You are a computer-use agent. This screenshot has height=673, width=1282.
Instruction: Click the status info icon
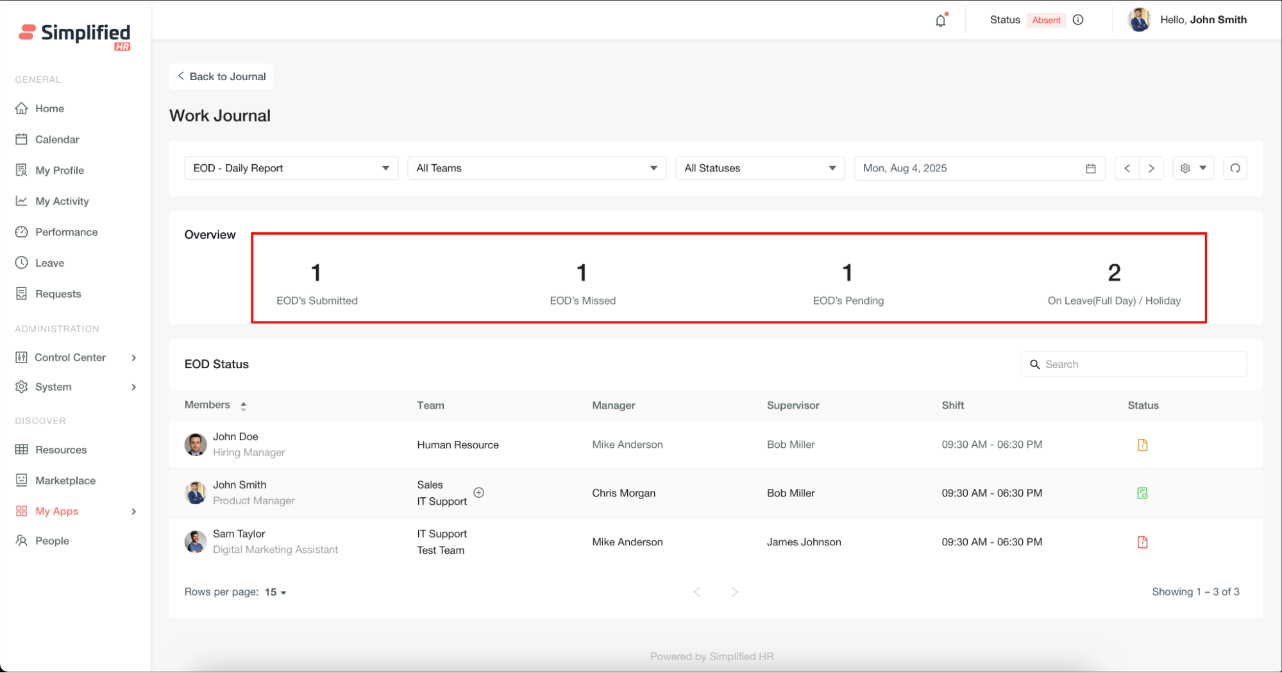1078,20
